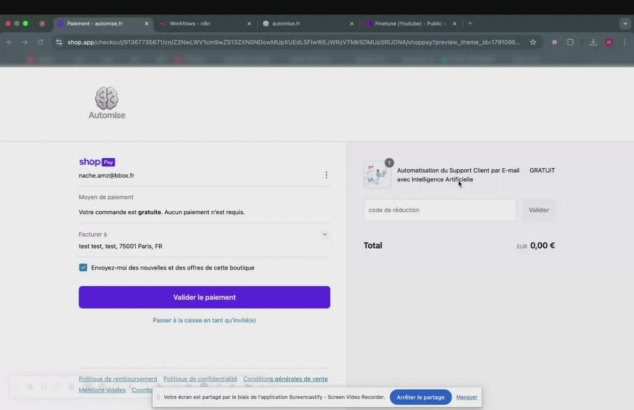Screen dimensions: 634x410
Task: Switch to the Finetune (Youtube) tab
Action: click(410, 24)
